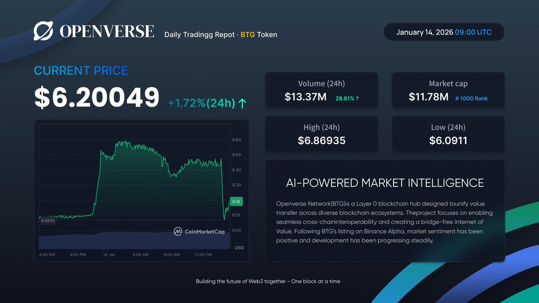Viewport: 539px width, 303px height.
Task: Click the +1.72% (24h) change text
Action: pyautogui.click(x=202, y=103)
